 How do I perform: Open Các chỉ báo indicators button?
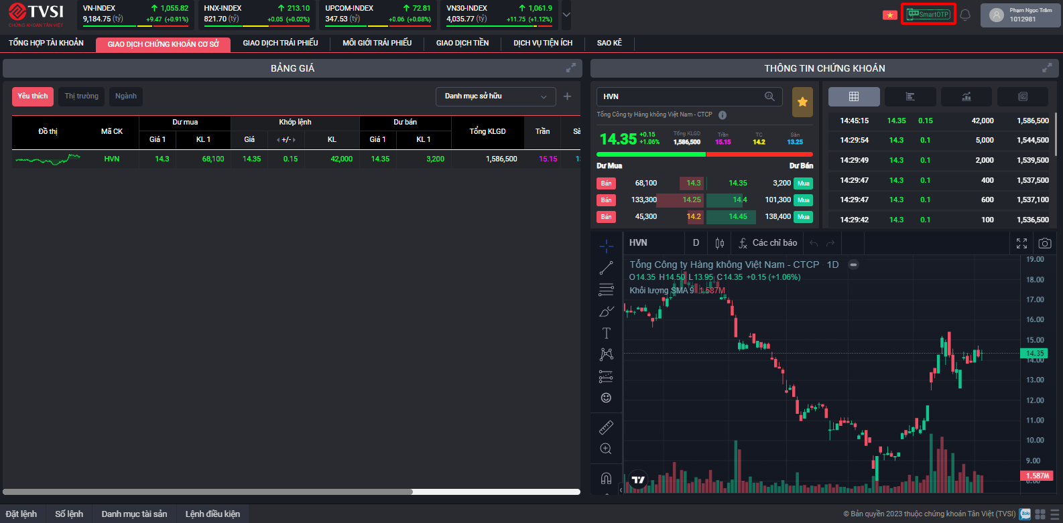[x=768, y=243]
